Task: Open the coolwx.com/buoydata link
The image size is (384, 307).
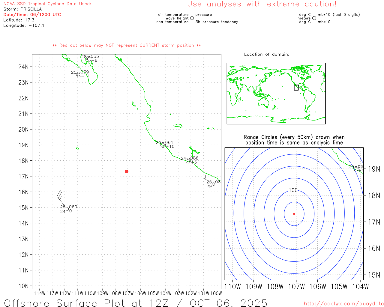Action: (x=344, y=304)
